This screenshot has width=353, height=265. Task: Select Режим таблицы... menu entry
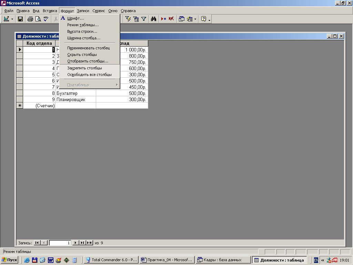point(90,25)
